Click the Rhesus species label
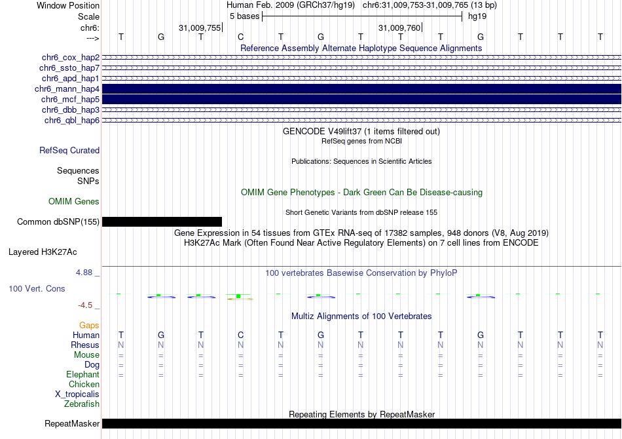Screen dimensions: 622x439 tap(85, 345)
